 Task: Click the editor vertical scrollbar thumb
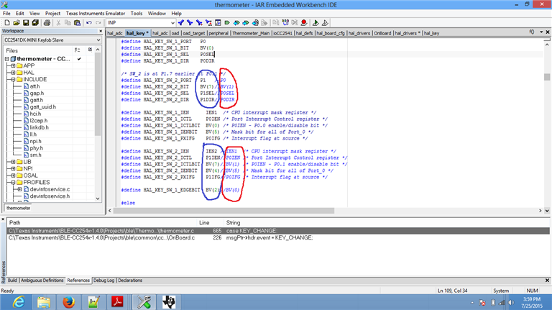(547, 77)
